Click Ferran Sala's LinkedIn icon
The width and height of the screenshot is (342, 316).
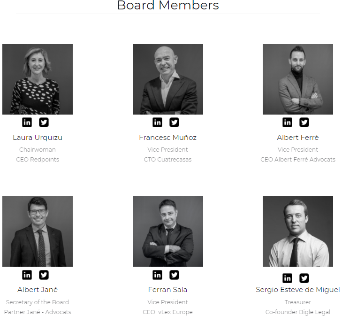click(157, 275)
